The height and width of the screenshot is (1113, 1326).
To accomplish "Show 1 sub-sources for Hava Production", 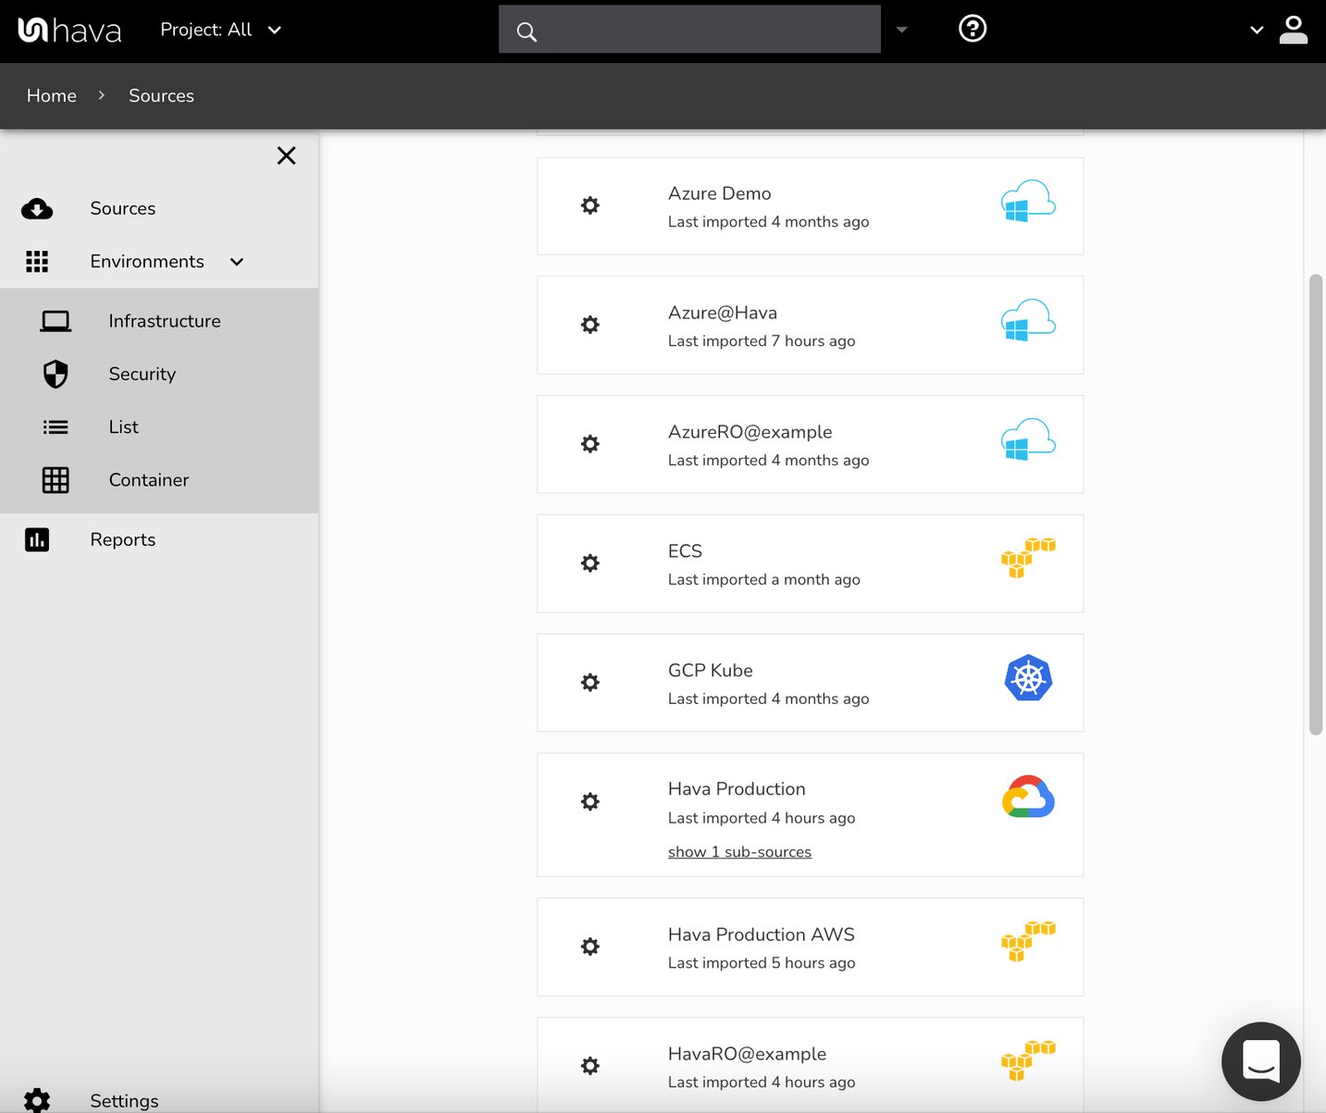I will 739,851.
